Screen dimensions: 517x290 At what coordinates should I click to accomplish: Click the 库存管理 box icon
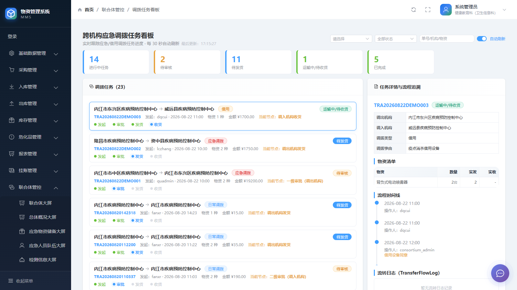coord(12,120)
